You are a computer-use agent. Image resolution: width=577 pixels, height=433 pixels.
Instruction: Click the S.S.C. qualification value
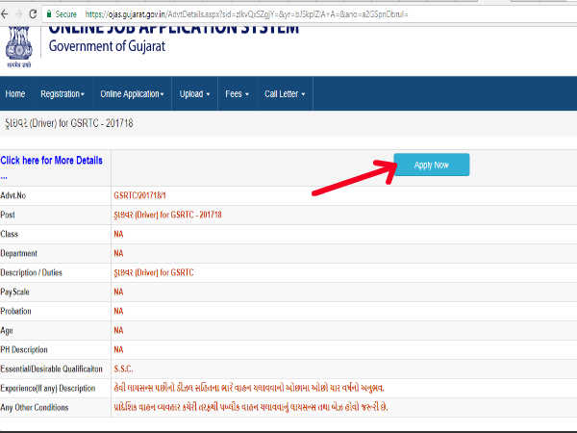[126, 369]
